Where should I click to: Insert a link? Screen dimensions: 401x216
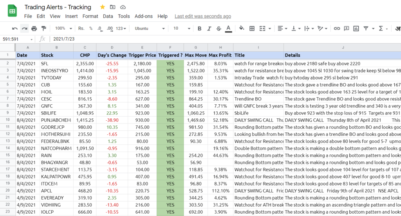coord(337,29)
